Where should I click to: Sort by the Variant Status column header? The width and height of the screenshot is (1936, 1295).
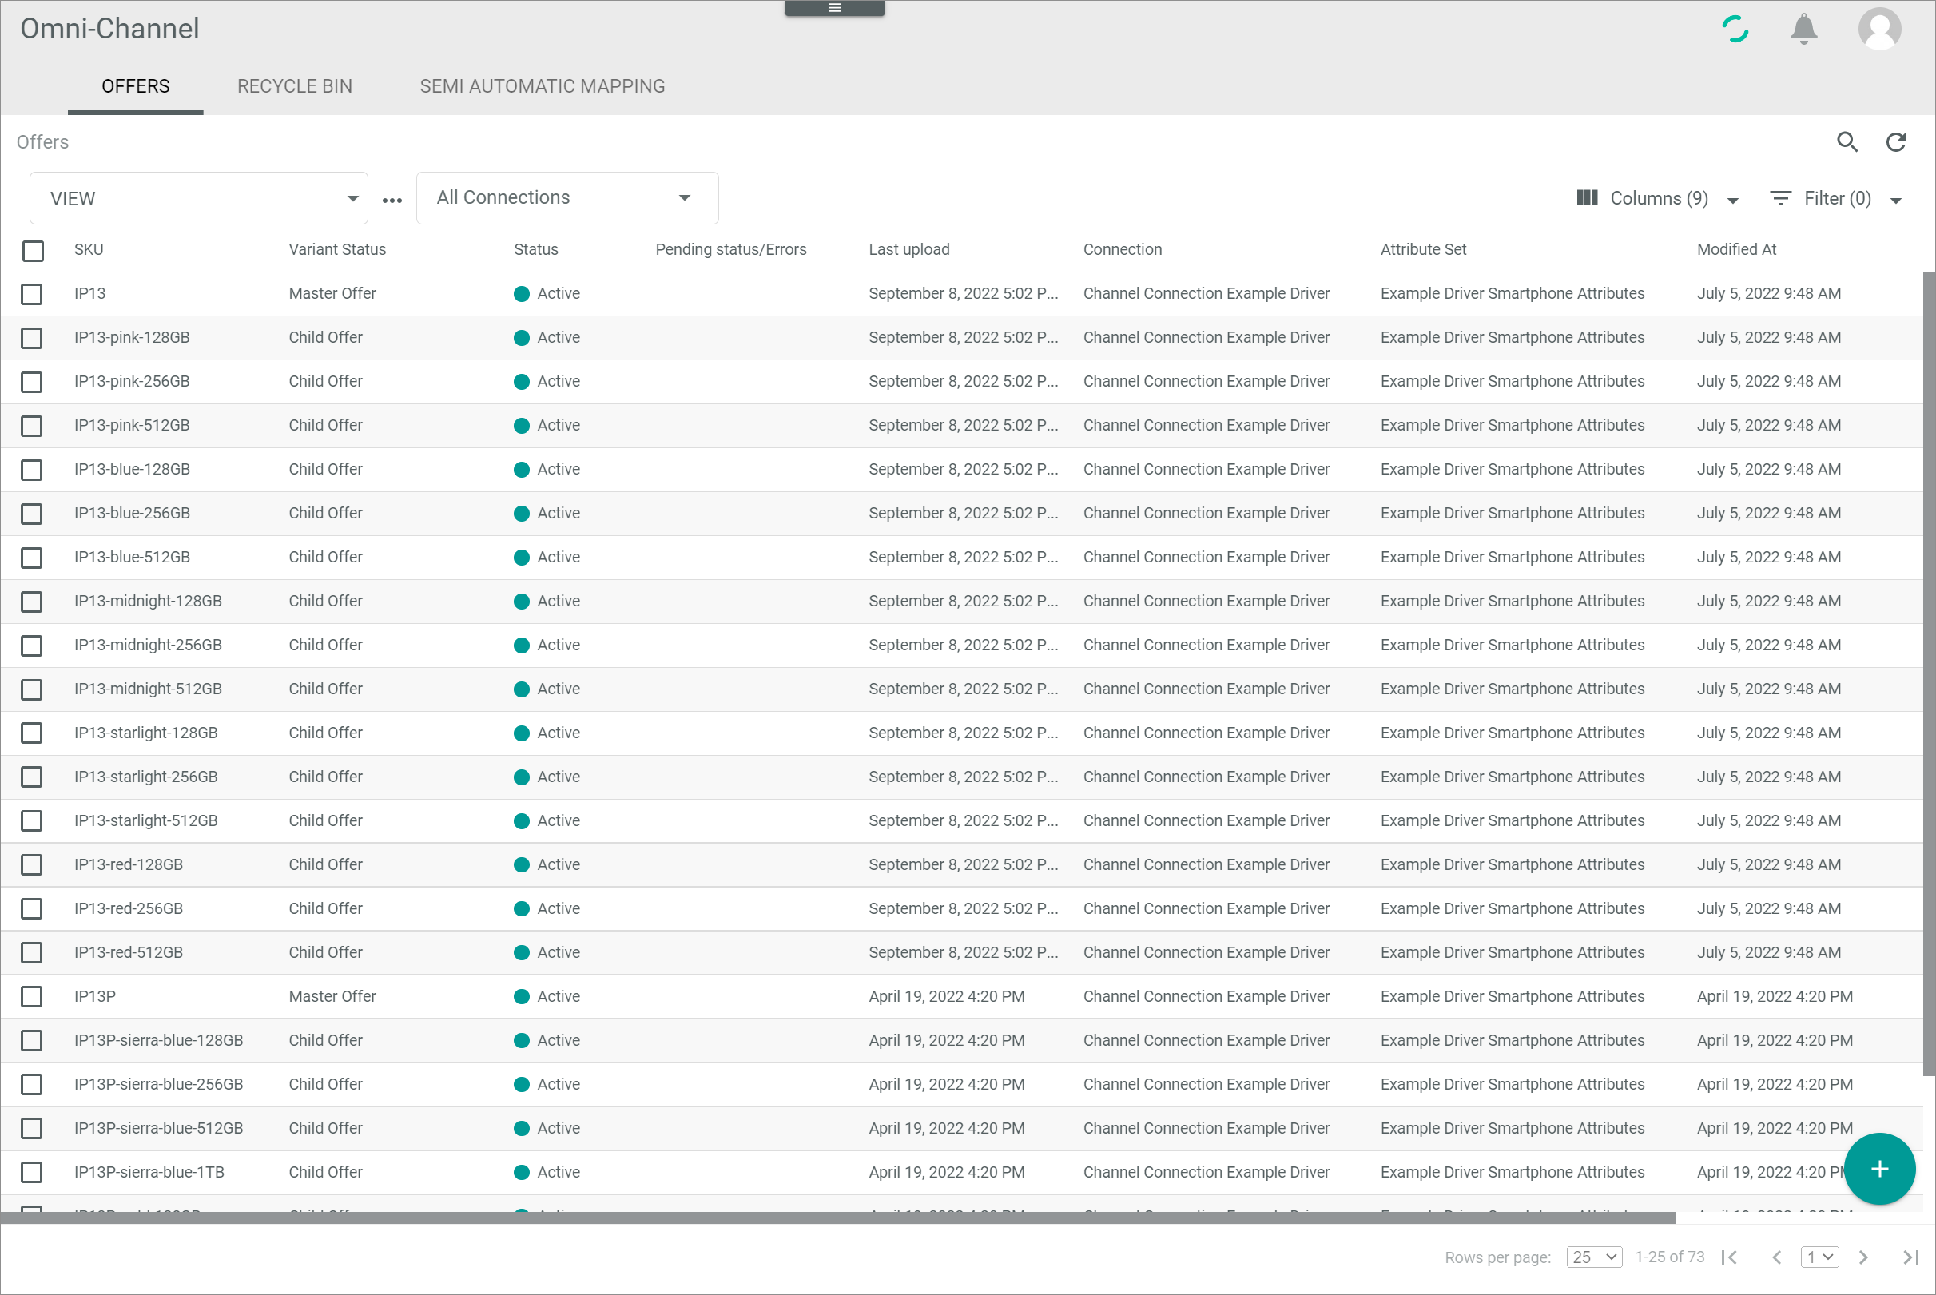[337, 249]
